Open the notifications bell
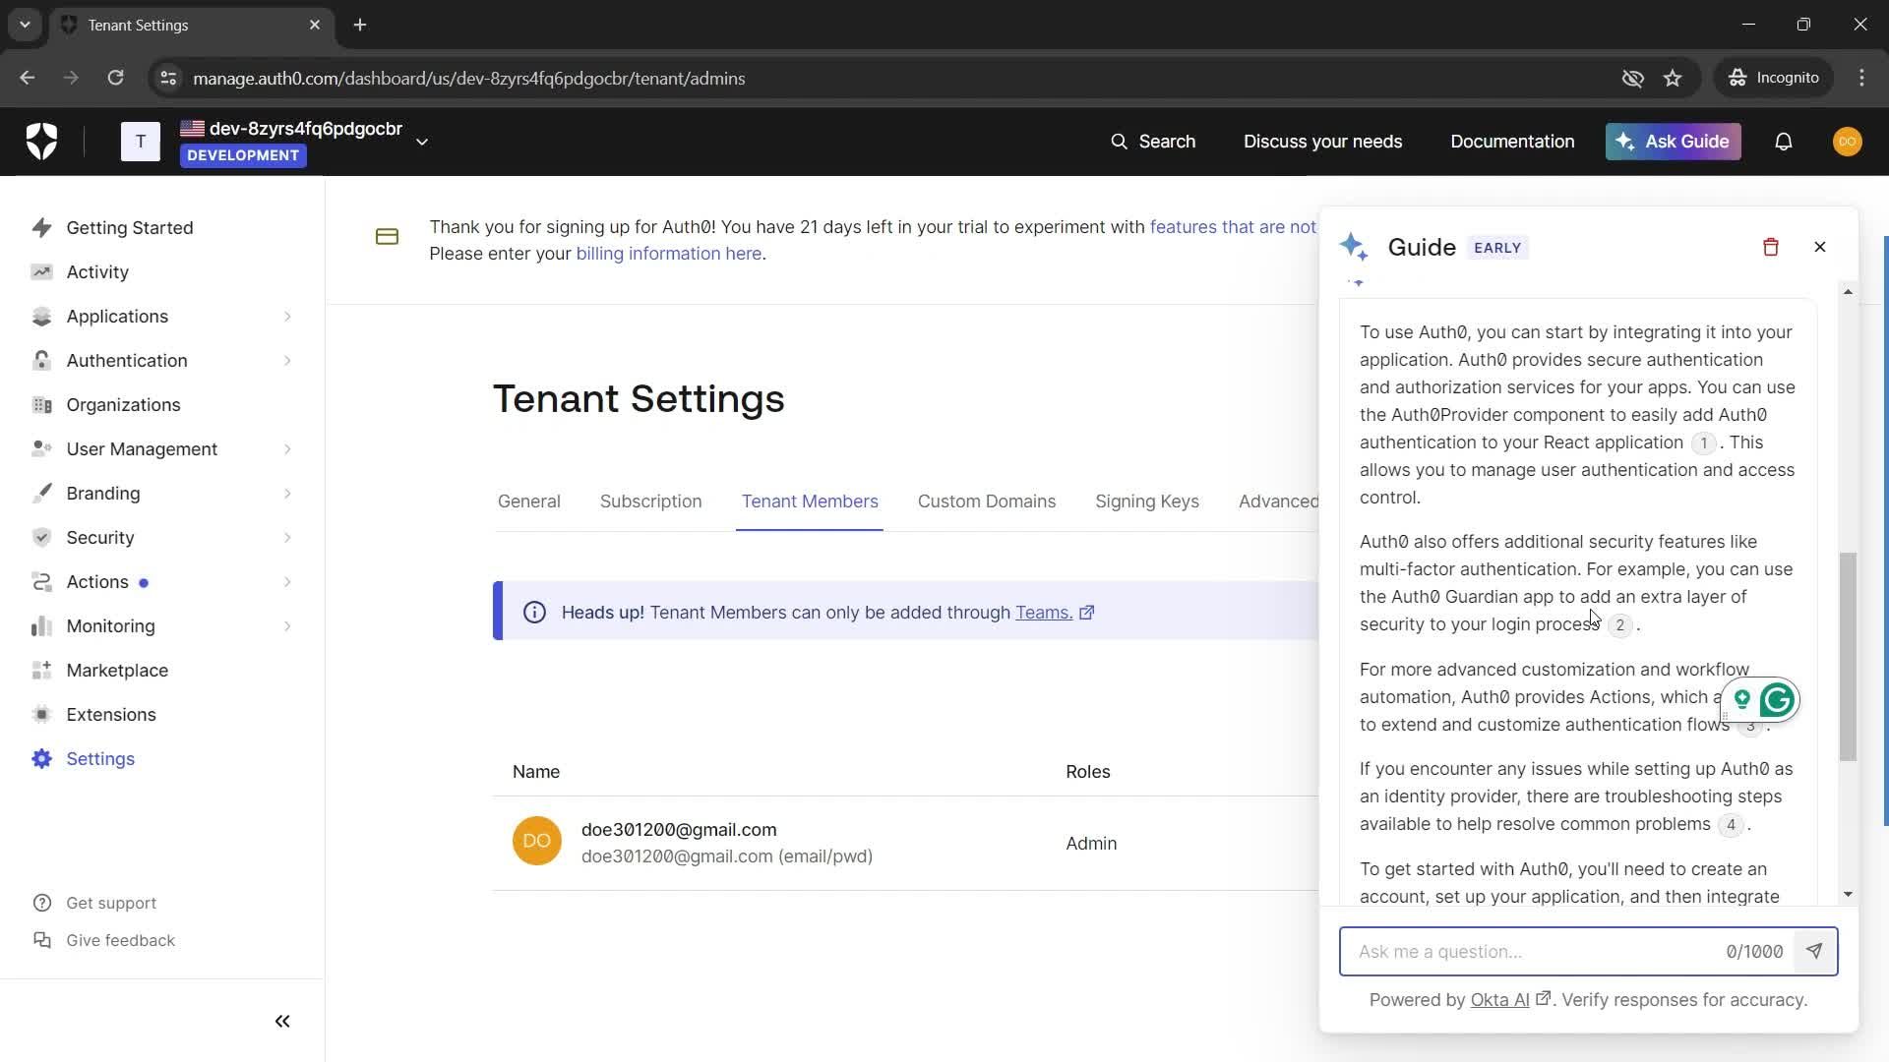1889x1062 pixels. (1783, 142)
